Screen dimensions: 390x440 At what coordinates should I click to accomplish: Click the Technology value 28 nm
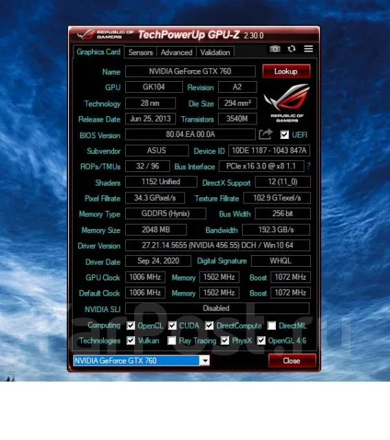click(151, 103)
